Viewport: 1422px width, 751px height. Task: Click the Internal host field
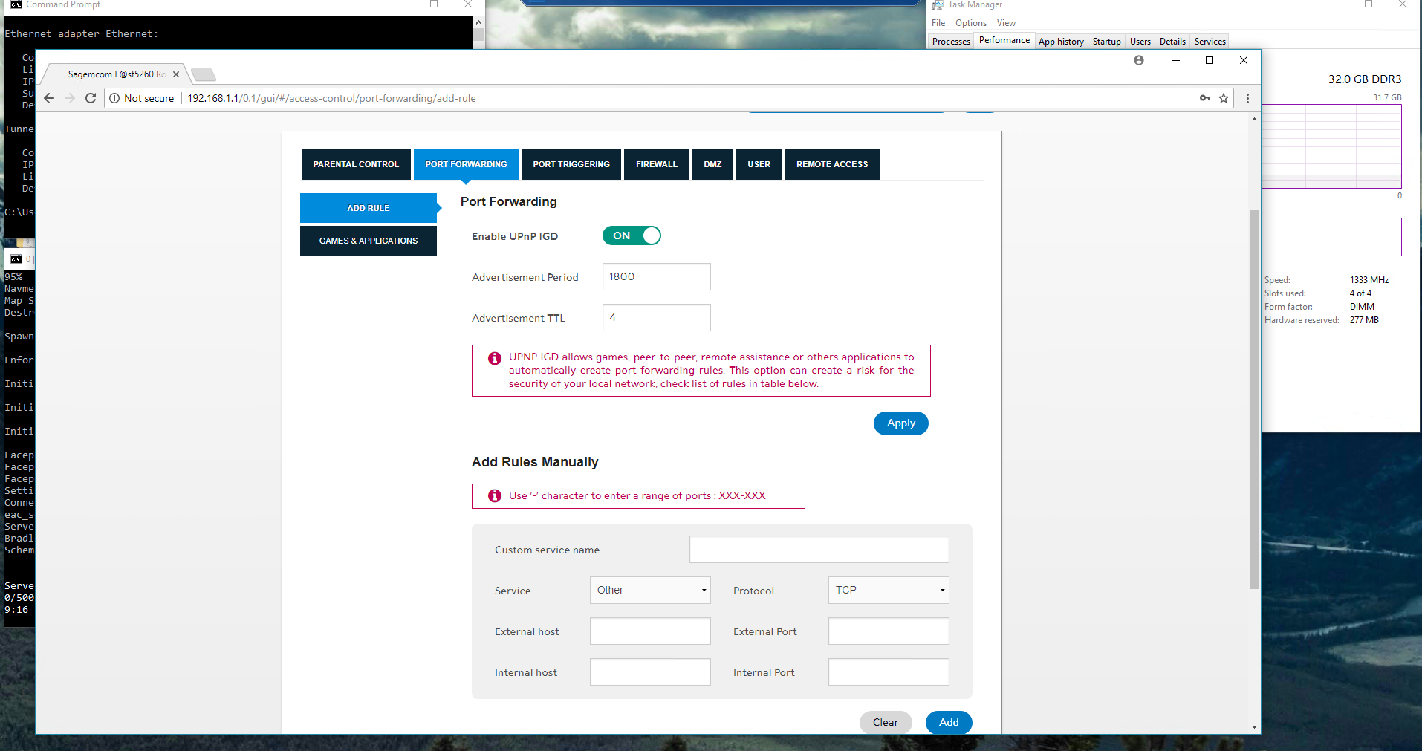(x=650, y=672)
